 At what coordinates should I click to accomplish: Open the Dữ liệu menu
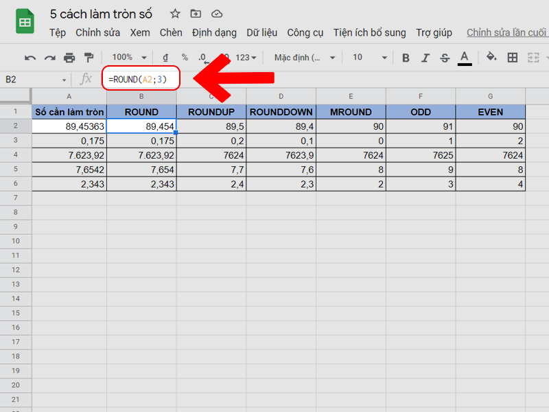click(x=261, y=32)
